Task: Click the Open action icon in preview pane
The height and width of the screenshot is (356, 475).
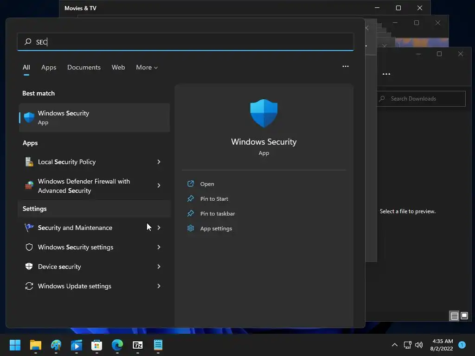Action: point(191,184)
